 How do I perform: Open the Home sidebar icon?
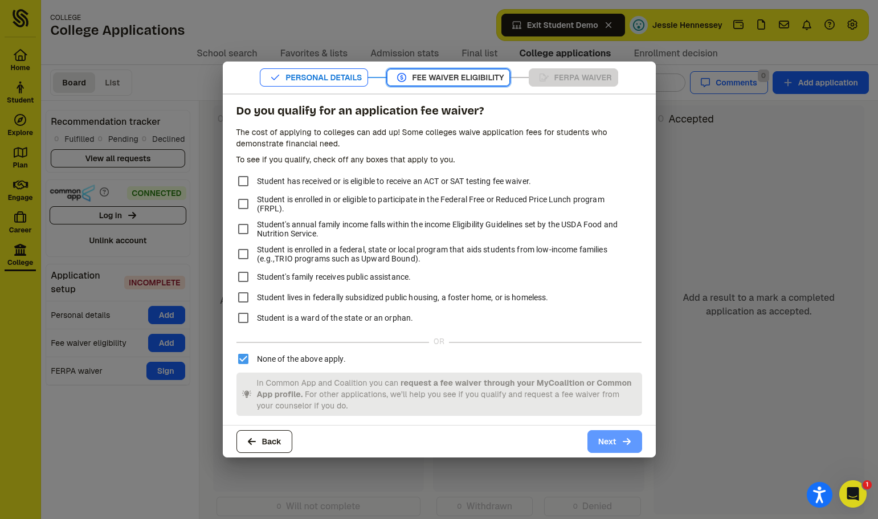(x=20, y=55)
